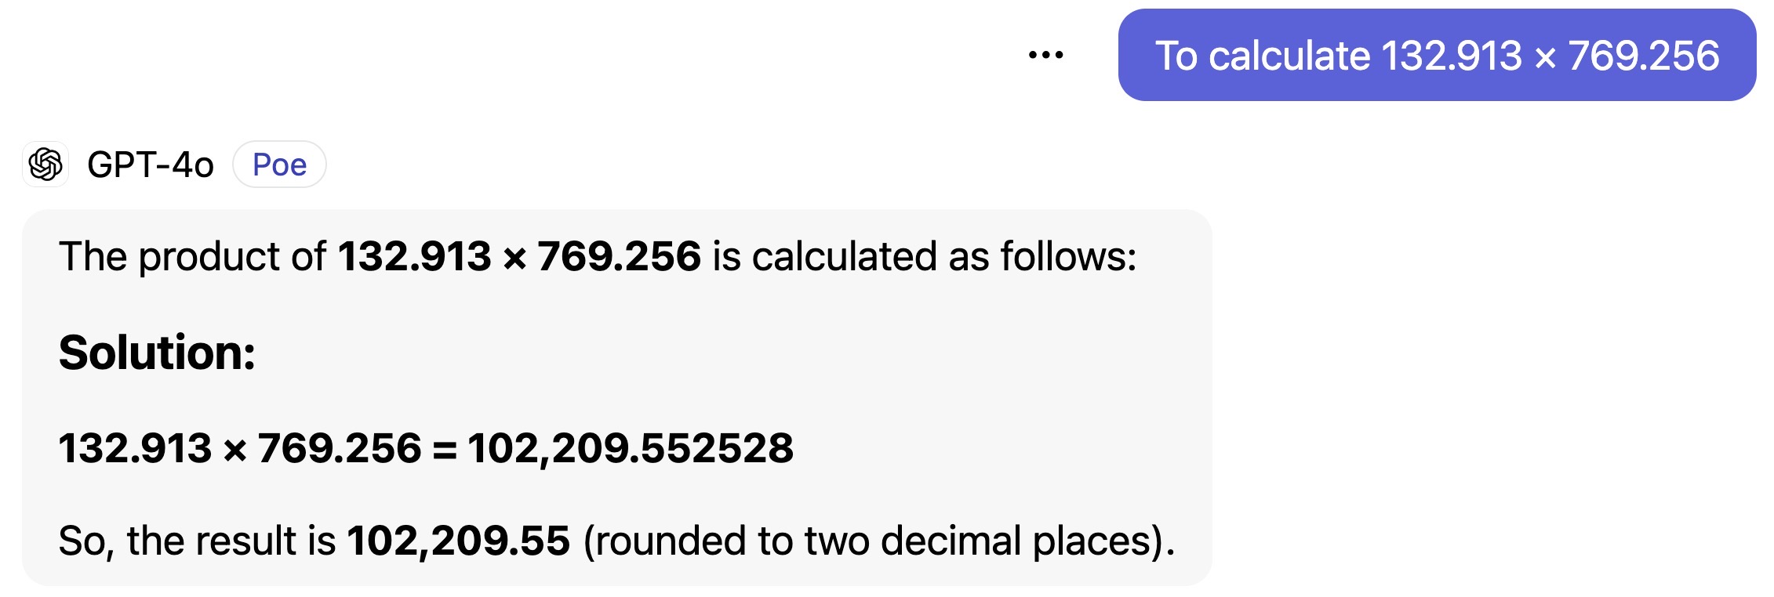
Task: Click bold 769.256 in the intro sentence
Action: [x=619, y=257]
